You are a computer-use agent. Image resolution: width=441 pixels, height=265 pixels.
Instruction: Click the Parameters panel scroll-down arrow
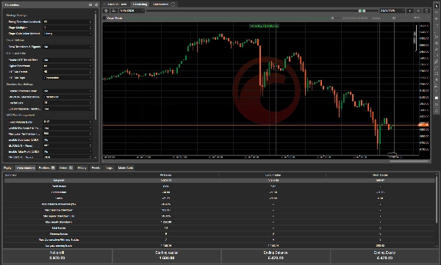(96, 158)
